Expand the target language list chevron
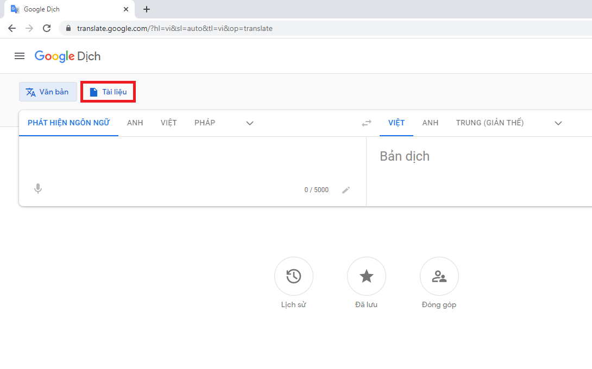Image resolution: width=592 pixels, height=369 pixels. click(x=558, y=123)
